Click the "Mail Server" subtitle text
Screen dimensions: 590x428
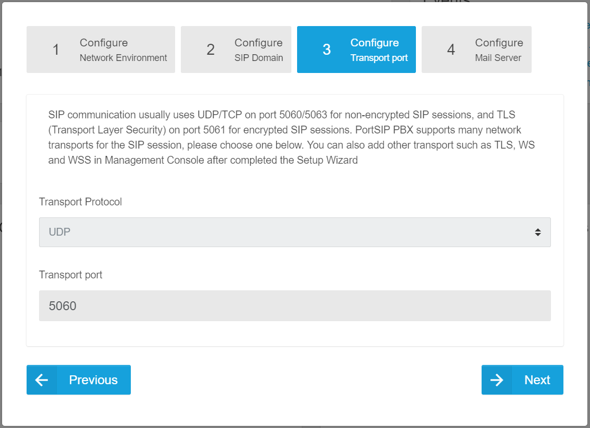coord(498,58)
